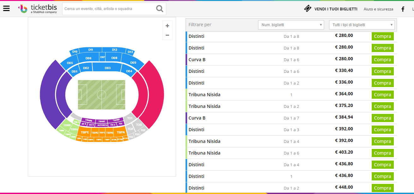Open Aiuto e sicurezza link
Screen dimensions: 414x194
[378, 9]
